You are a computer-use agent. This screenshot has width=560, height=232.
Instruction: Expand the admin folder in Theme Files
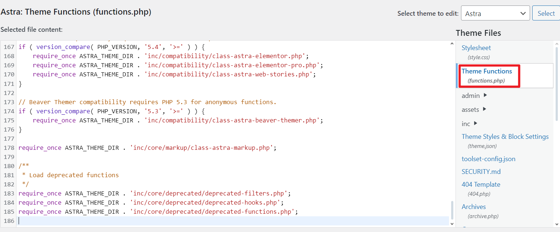pyautogui.click(x=471, y=95)
